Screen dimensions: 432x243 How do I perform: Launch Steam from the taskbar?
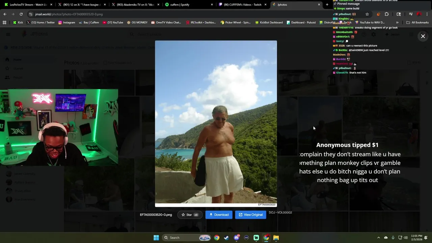(226, 238)
